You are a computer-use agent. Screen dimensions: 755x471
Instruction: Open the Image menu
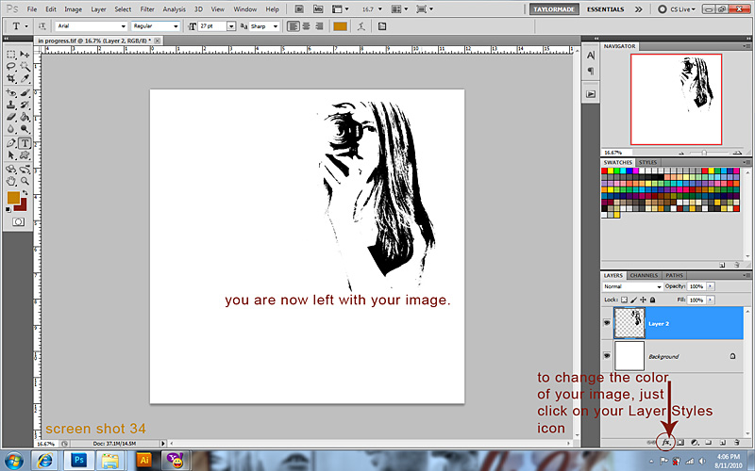pos(74,9)
